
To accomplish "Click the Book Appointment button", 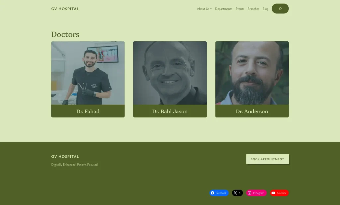I will (x=267, y=159).
